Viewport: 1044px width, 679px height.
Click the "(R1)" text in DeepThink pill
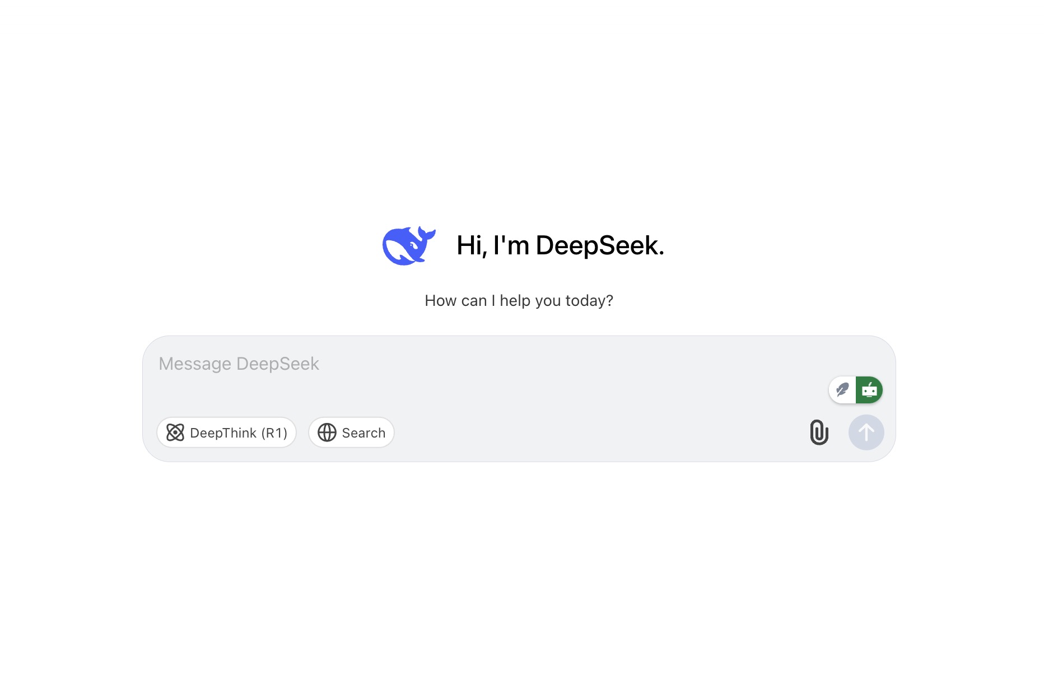coord(274,433)
